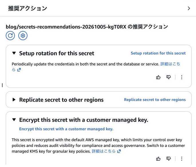This screenshot has width=196, height=167.
Task: Click external link icon in Encrypt secret description
Action: (x=119, y=151)
